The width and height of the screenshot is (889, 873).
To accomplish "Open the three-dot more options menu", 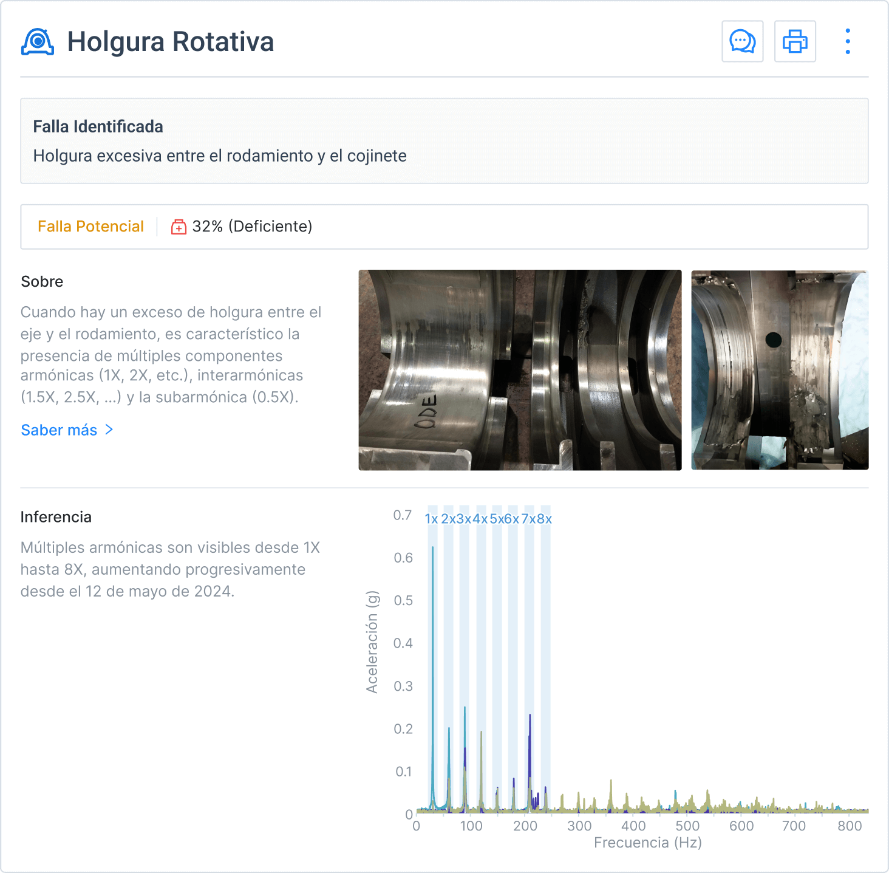I will point(848,41).
